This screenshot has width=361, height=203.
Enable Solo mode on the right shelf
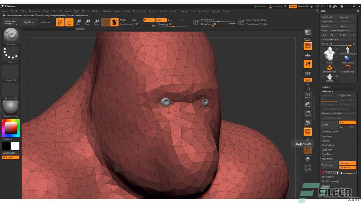(x=308, y=159)
